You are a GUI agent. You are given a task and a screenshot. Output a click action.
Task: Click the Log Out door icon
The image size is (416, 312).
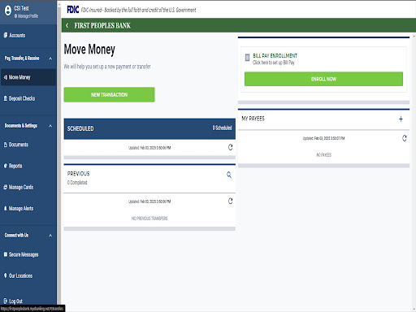(x=6, y=301)
